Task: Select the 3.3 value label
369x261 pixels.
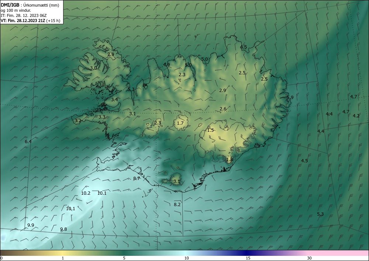Action: (x=102, y=117)
